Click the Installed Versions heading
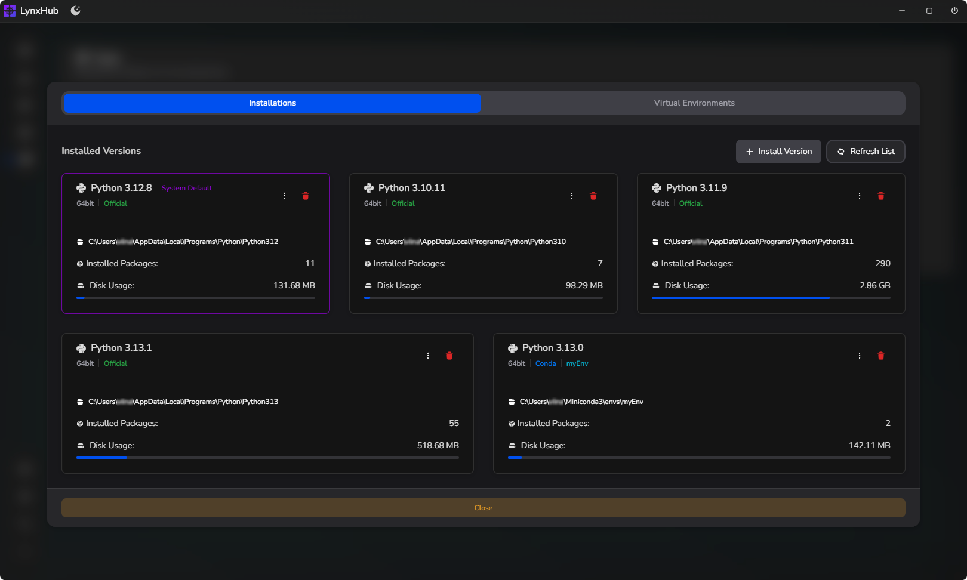This screenshot has height=580, width=967. (101, 151)
